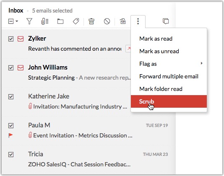Open the attachment view icon
The image size is (224, 176).
pyautogui.click(x=45, y=21)
